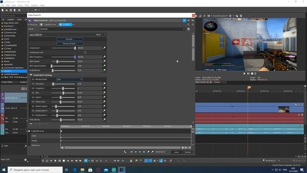Click the Choose a Preset... button
This screenshot has width=307, height=173.
tap(70, 44)
